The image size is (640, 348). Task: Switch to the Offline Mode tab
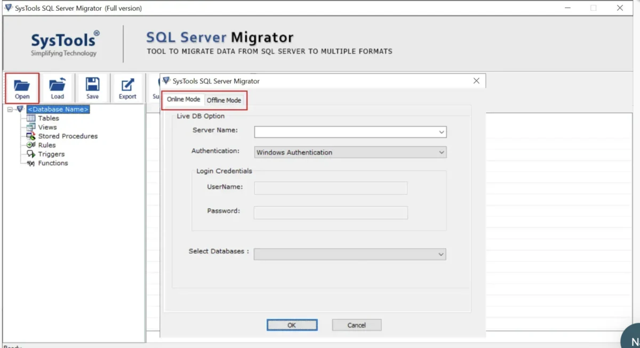[x=224, y=100]
